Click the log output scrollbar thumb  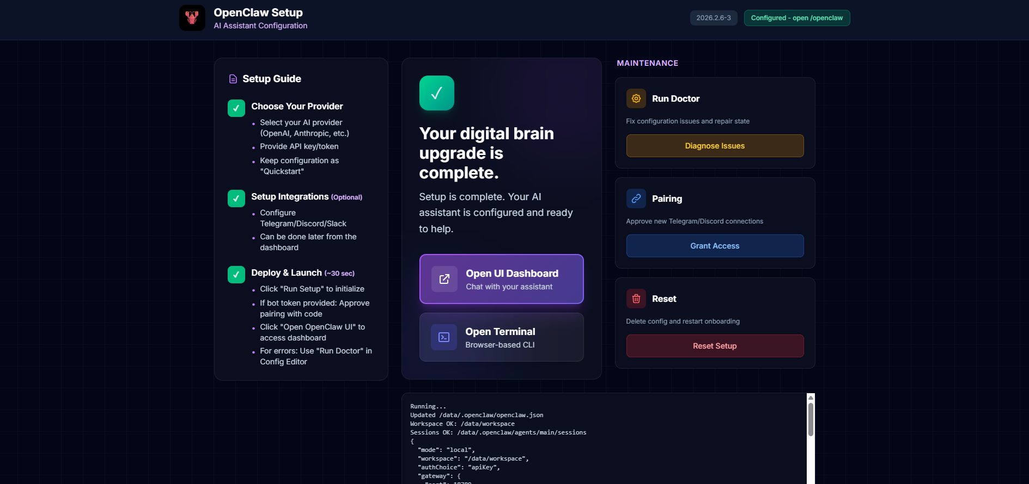(x=811, y=419)
